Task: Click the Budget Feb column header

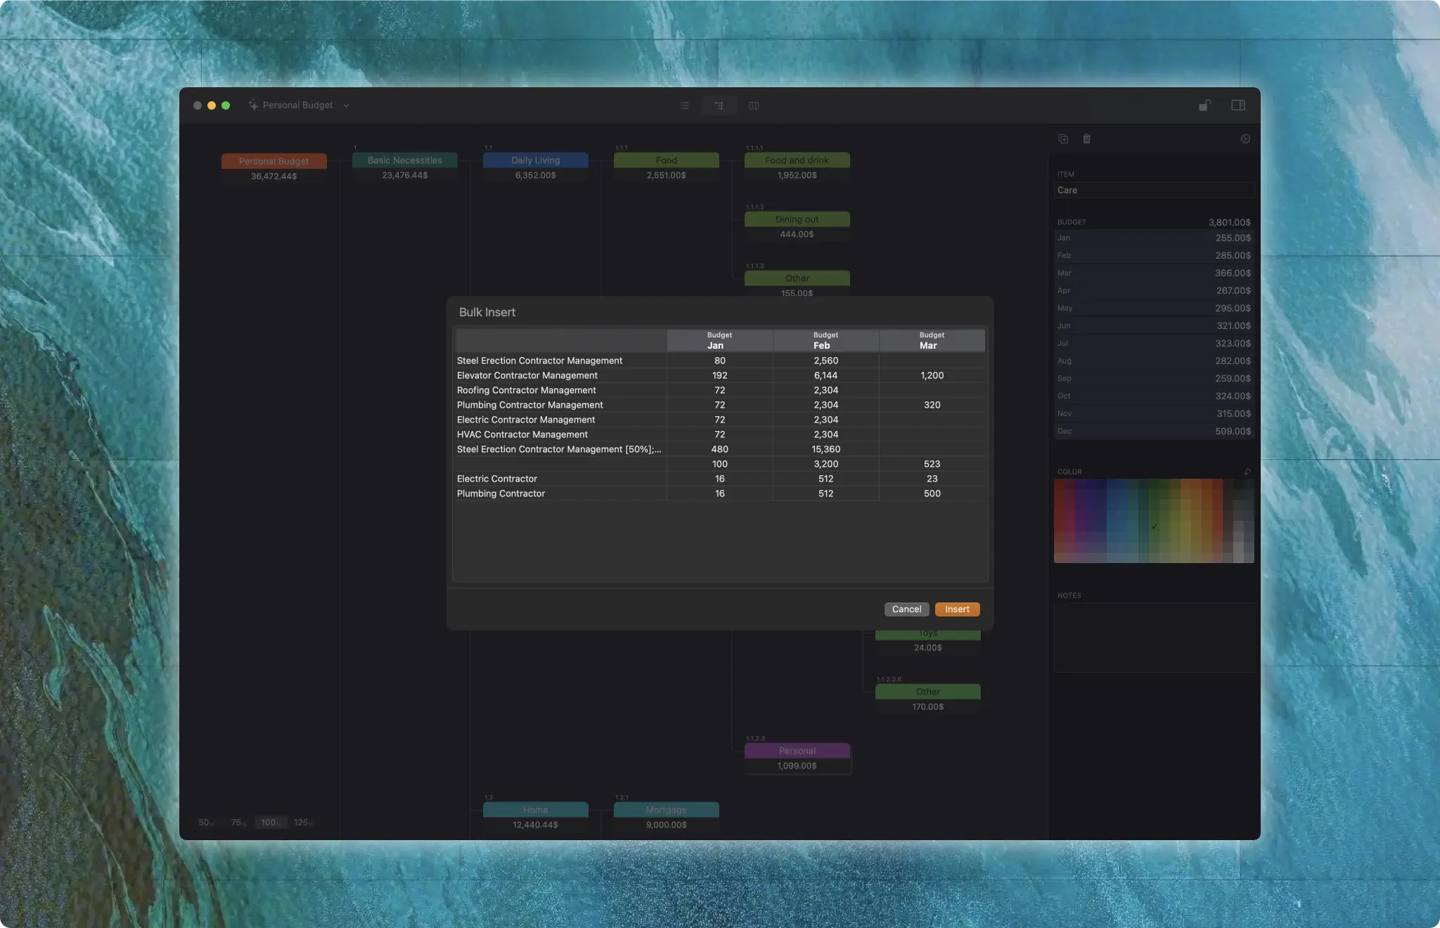Action: click(825, 340)
